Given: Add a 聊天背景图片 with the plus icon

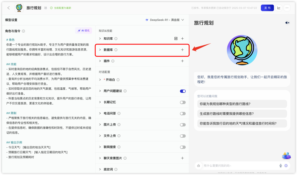Looking at the screenshot, I should (182, 158).
